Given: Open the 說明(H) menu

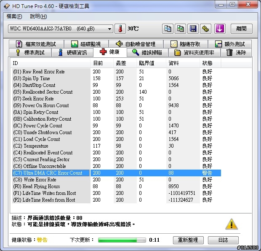Looking at the screenshot, I should coord(38,16).
